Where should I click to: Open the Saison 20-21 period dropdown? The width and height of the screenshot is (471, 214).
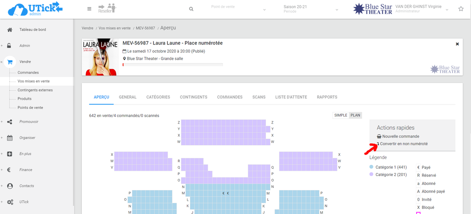click(x=310, y=9)
